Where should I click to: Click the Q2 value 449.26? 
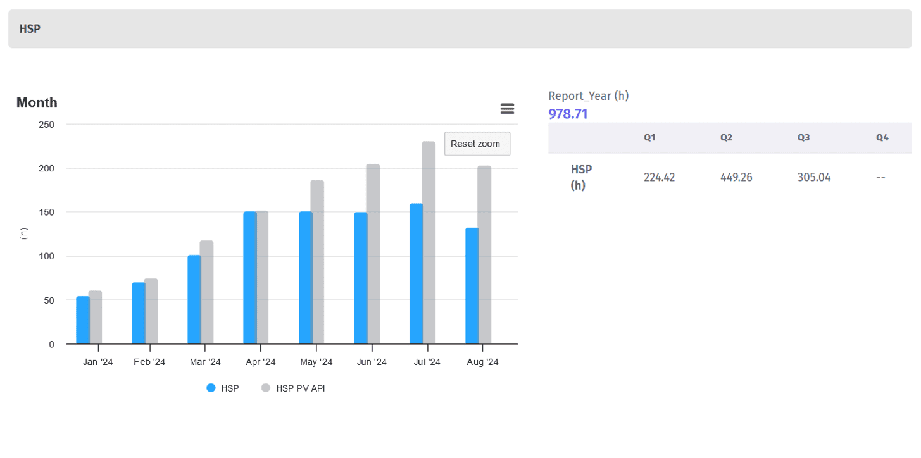736,177
